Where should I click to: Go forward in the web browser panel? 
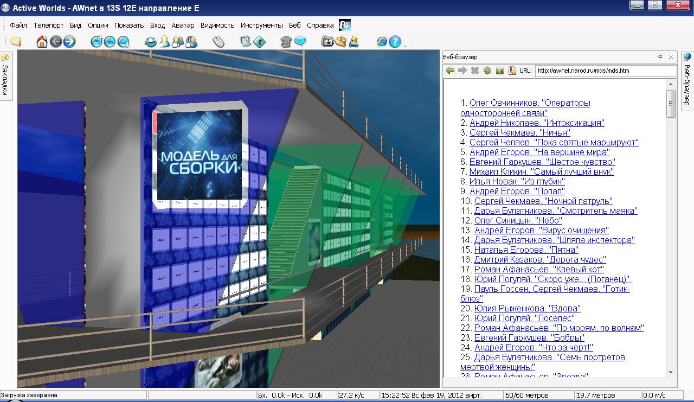pyautogui.click(x=462, y=71)
